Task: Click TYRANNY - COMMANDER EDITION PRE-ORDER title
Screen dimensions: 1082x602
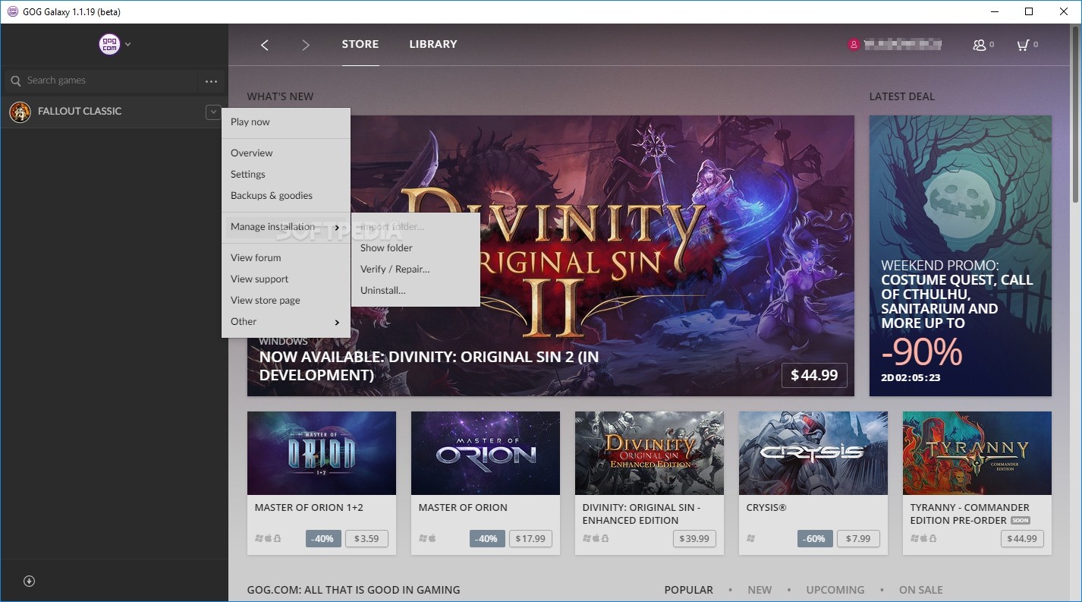Action: pyautogui.click(x=970, y=514)
